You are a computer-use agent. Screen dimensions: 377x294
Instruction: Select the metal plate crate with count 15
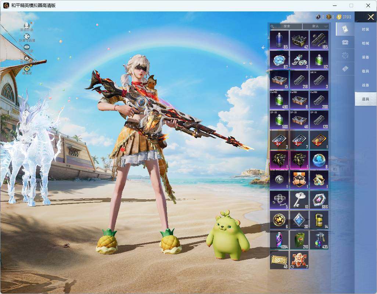[279, 80]
